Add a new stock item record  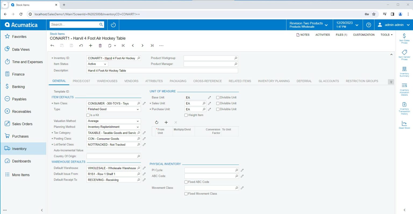91,46
